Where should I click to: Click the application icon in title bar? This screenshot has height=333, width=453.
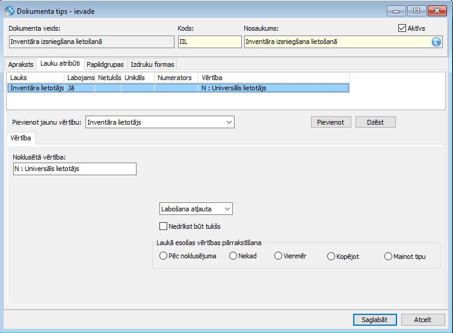10,11
